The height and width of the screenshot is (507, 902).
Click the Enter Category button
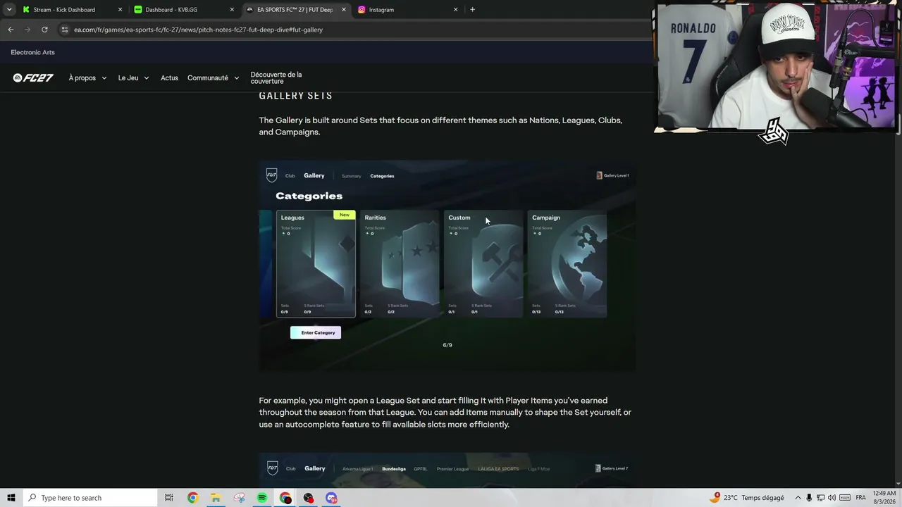pyautogui.click(x=316, y=332)
